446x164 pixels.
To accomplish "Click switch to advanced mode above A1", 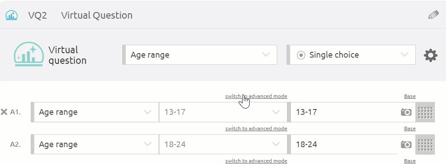I will pyautogui.click(x=256, y=96).
